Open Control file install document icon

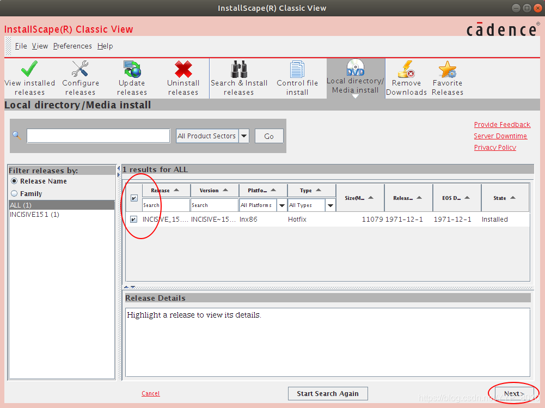point(297,69)
